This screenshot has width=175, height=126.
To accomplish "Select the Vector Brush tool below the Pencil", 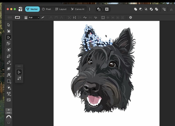I will (x=8, y=68).
